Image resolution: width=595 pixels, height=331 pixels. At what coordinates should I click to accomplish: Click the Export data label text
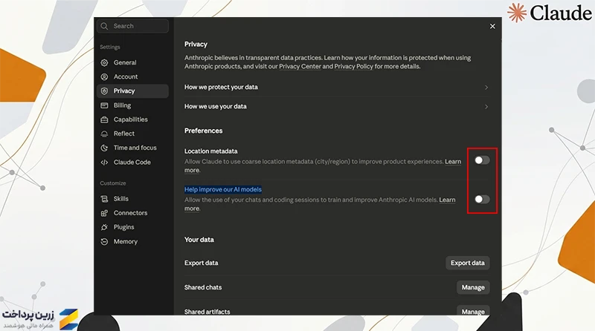point(201,263)
